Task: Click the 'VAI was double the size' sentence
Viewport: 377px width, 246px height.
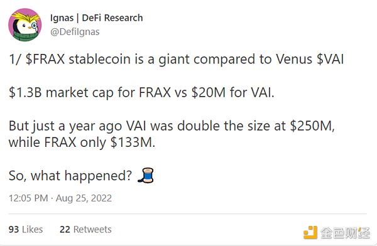Action: coord(172,126)
